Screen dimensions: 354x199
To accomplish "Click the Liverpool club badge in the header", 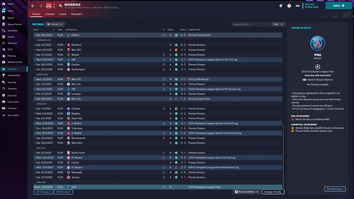I will (49, 6).
